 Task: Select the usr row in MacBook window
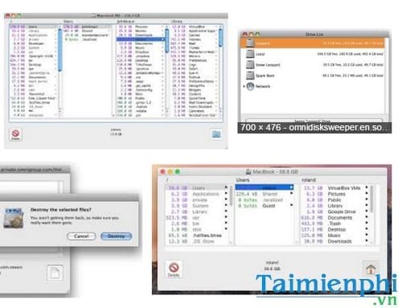click(x=197, y=217)
